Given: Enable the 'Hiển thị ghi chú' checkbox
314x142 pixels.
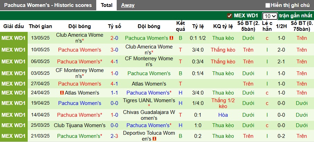Looking at the screenshot, I should pyautogui.click(x=268, y=5).
